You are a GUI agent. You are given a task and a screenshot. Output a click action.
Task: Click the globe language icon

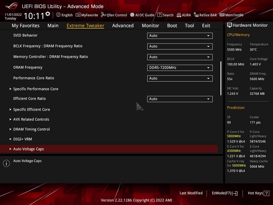58,15
